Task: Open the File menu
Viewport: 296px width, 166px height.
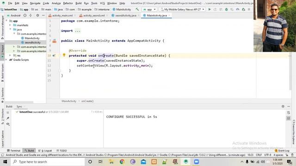Action: coord(10,3)
